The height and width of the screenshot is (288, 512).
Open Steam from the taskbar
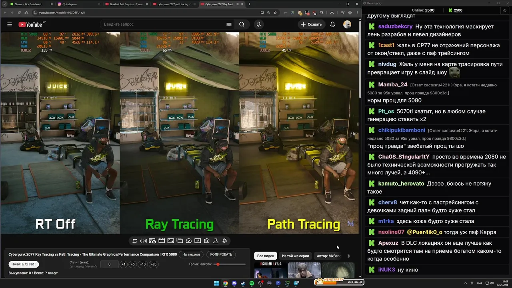[x=243, y=283]
